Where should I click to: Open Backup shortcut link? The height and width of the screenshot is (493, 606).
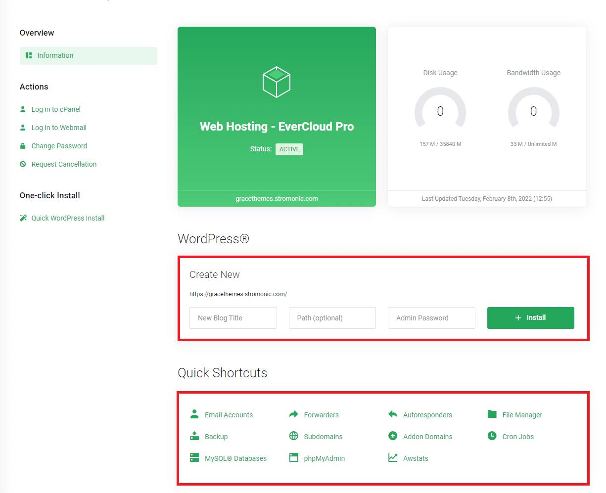[216, 437]
